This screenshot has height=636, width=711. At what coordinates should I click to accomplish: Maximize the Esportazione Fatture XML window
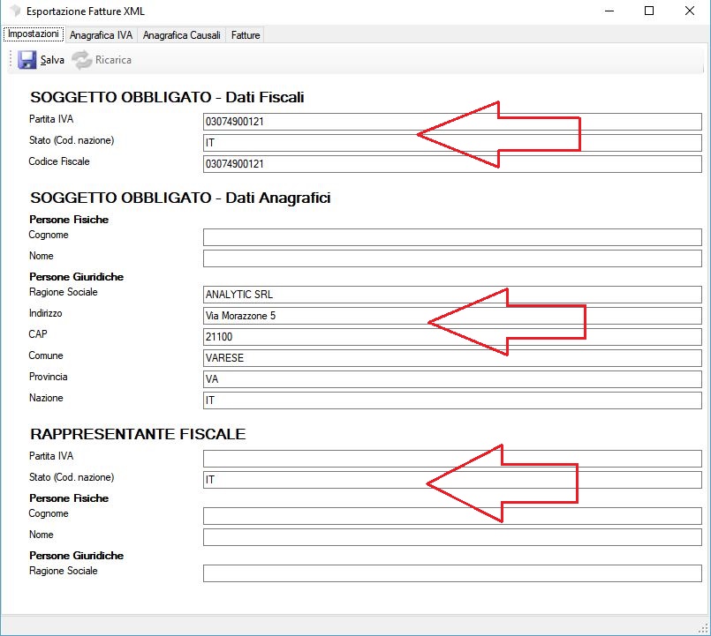point(649,11)
